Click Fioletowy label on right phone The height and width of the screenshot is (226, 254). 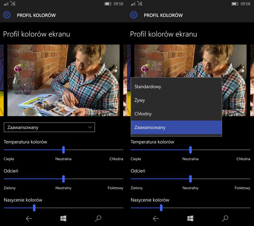tap(243, 188)
